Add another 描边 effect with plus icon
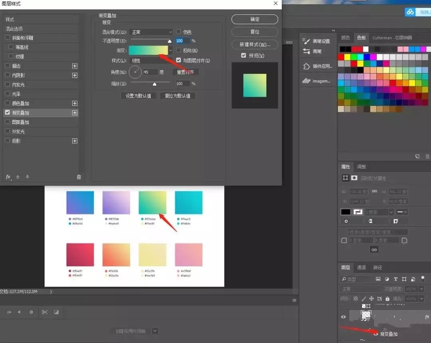This screenshot has height=343, width=431. [74, 66]
